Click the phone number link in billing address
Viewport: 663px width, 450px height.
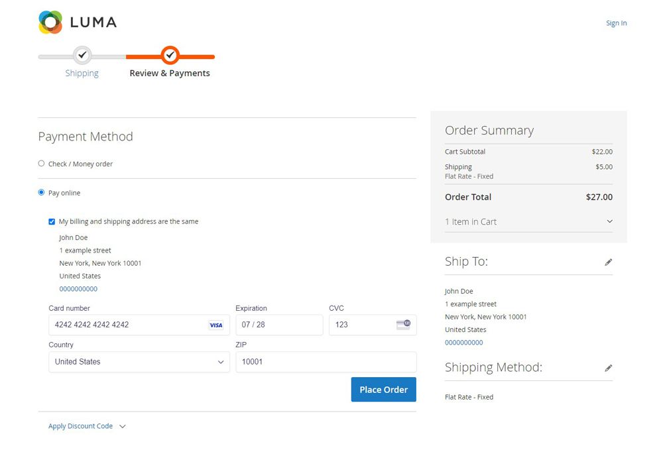[78, 288]
